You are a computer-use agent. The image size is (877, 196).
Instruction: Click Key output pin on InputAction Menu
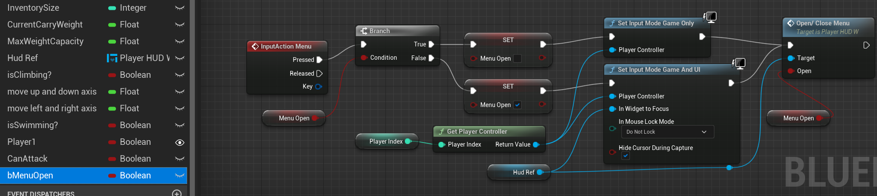click(x=319, y=86)
